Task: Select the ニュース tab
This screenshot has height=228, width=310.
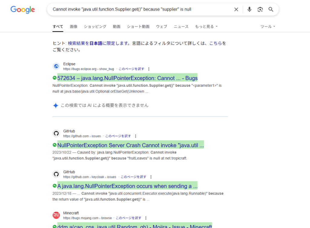Action: click(181, 27)
